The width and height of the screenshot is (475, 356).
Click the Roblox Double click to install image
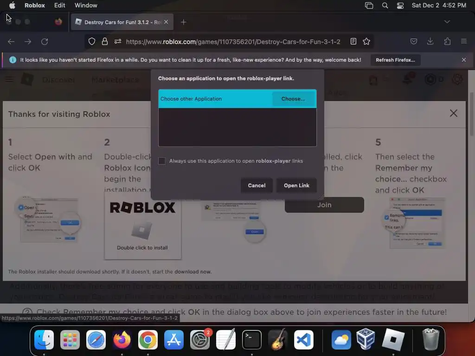[x=143, y=226]
